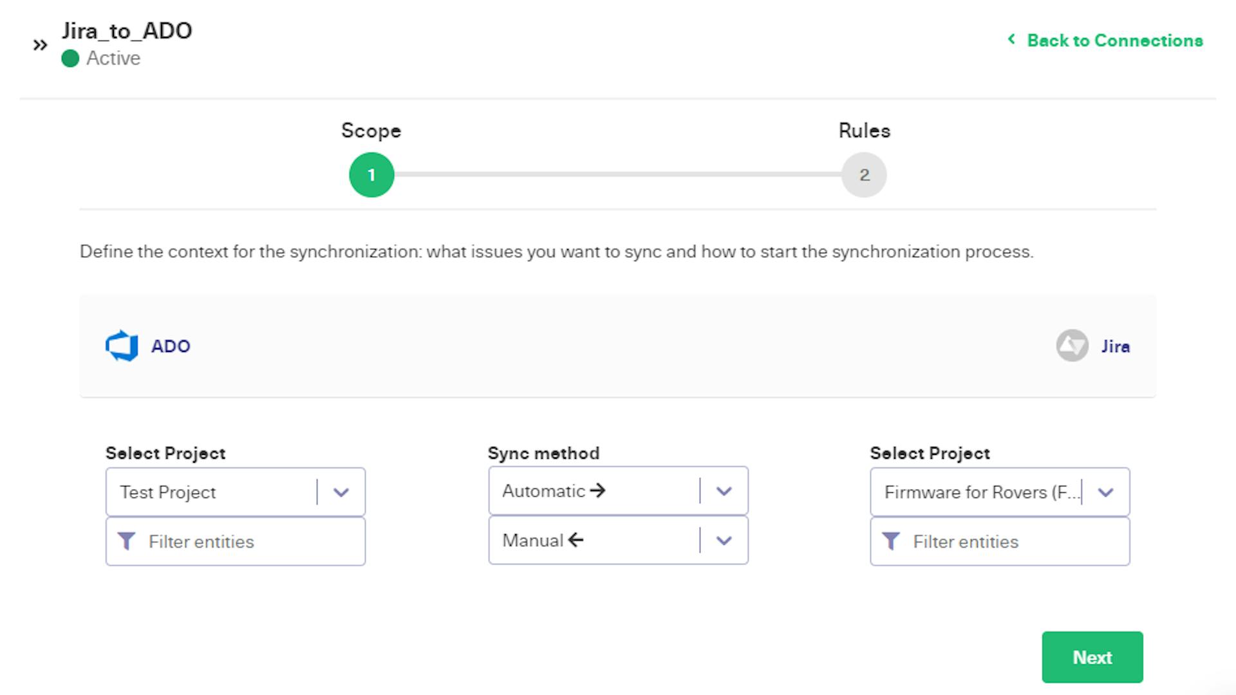Image resolution: width=1236 pixels, height=695 pixels.
Task: Click the funnel icon under Firmware for Rovers
Action: [891, 541]
